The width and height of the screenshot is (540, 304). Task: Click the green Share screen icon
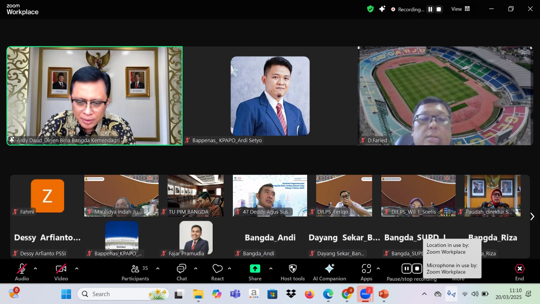[x=255, y=269]
